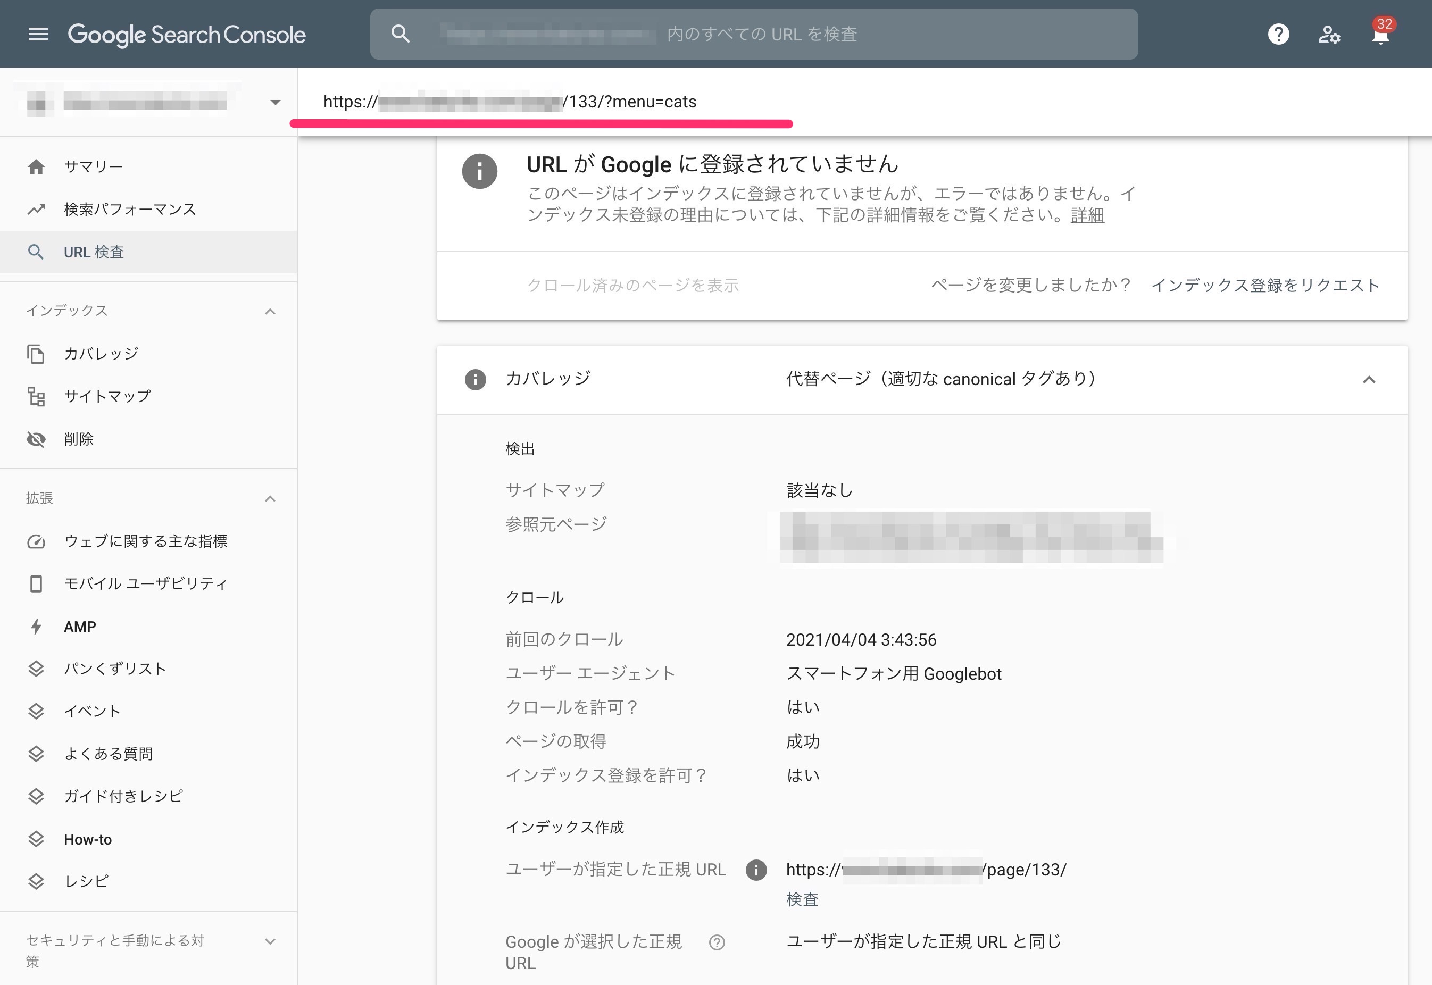Open サイトマップ in the sidebar
The image size is (1432, 985).
[148, 396]
